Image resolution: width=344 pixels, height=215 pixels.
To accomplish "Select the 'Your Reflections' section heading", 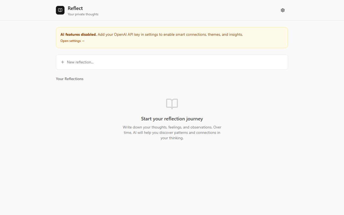I will (70, 79).
